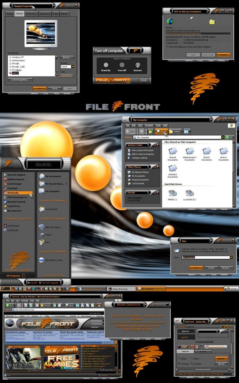Click 'Add or remove programs' link

point(143,154)
